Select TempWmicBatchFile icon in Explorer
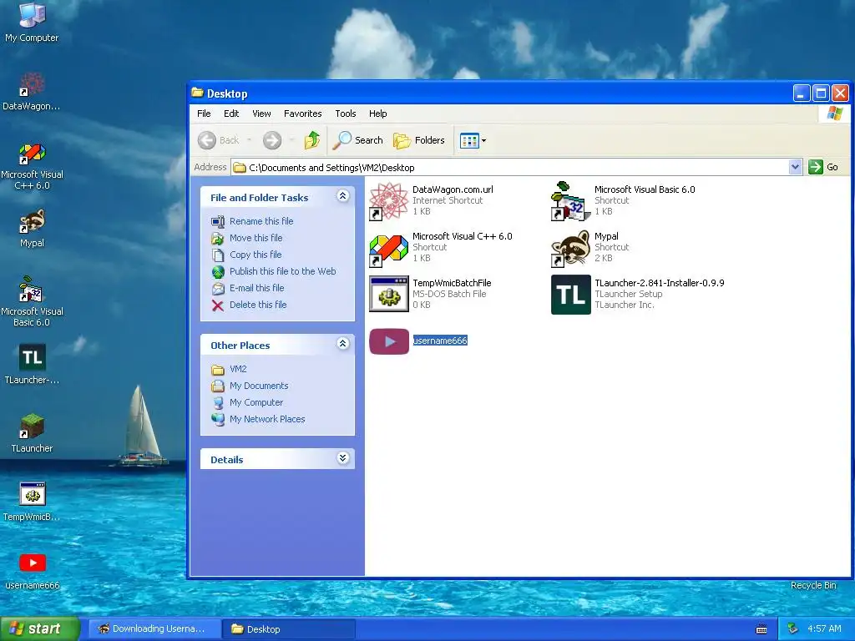This screenshot has width=855, height=641. click(x=389, y=295)
